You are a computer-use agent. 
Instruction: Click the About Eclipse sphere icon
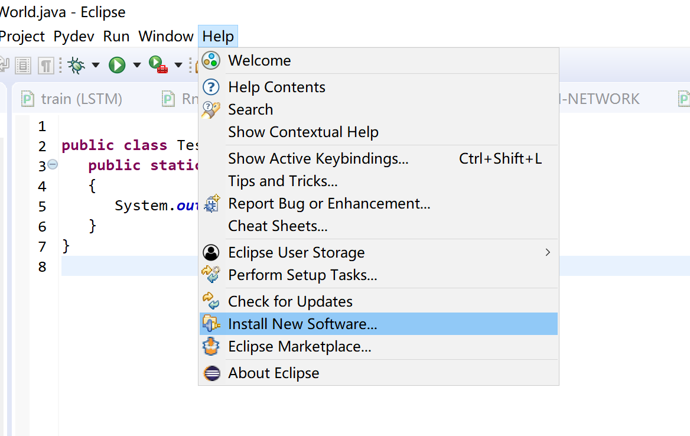coord(211,373)
